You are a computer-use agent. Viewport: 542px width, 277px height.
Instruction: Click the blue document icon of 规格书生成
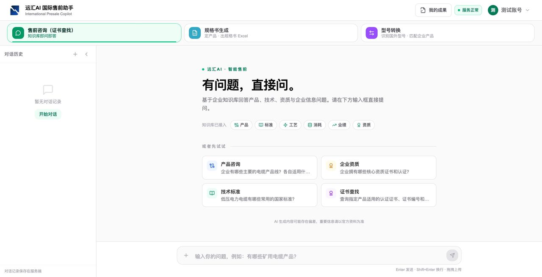(x=195, y=33)
